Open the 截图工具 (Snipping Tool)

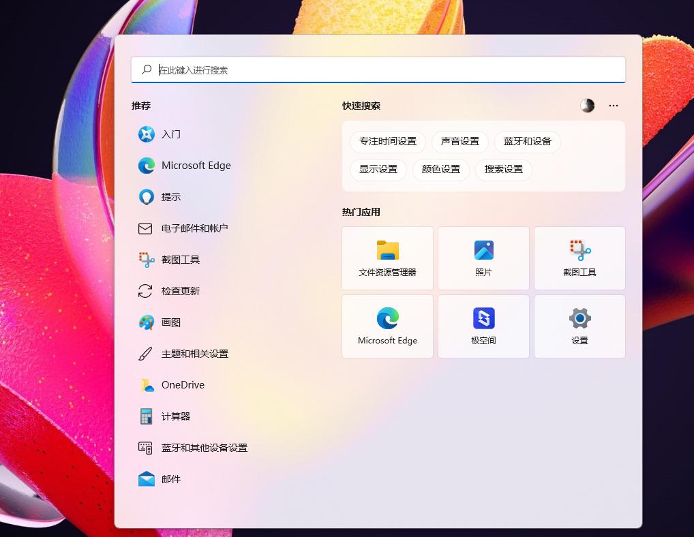coord(180,260)
